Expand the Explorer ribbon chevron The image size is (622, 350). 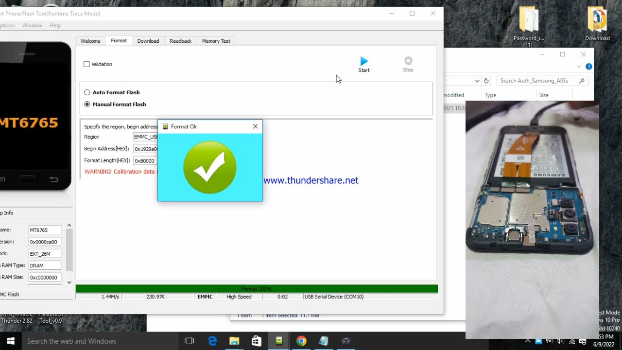579,67
